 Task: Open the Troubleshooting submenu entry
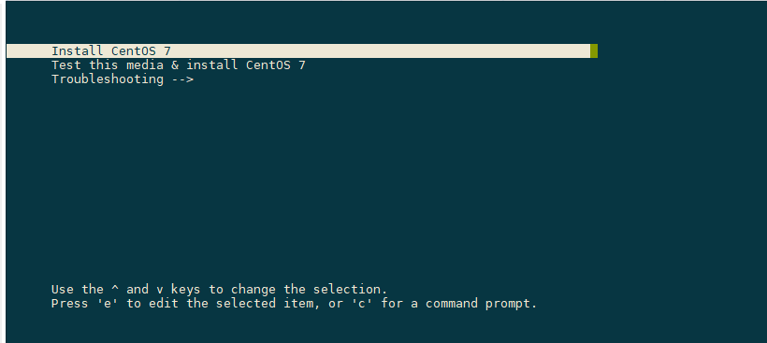[123, 79]
